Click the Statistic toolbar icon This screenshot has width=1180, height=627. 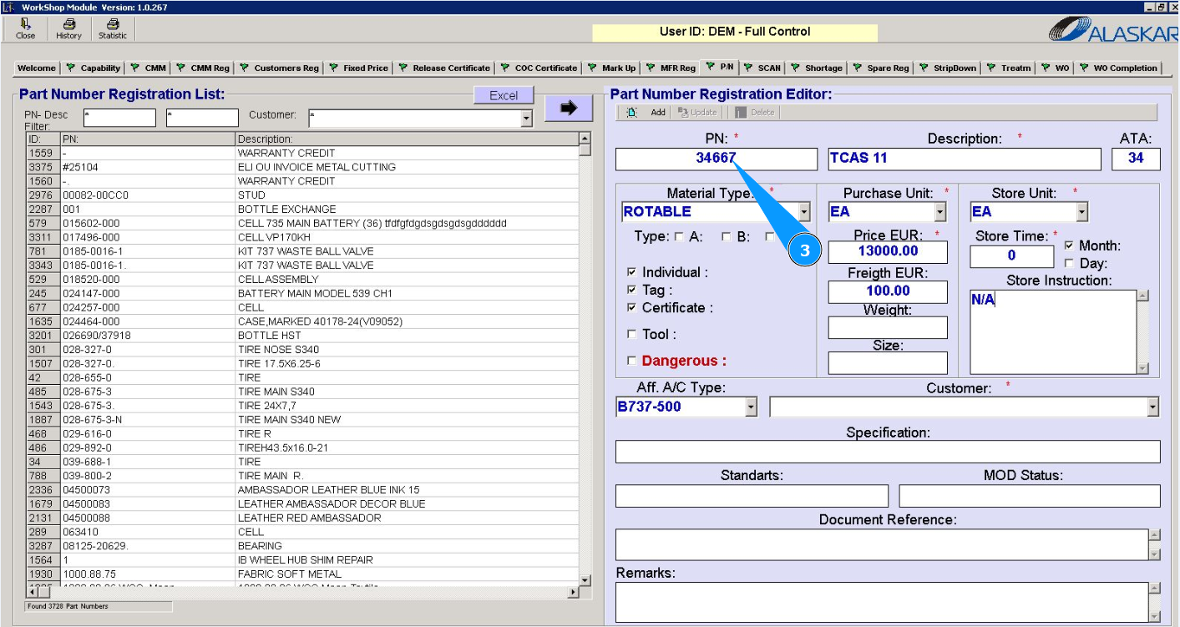point(113,25)
